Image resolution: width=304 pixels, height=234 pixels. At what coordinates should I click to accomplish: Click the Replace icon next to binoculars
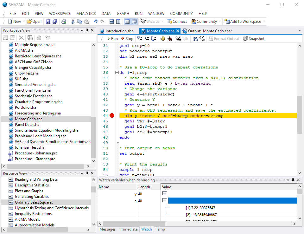pos(202,39)
